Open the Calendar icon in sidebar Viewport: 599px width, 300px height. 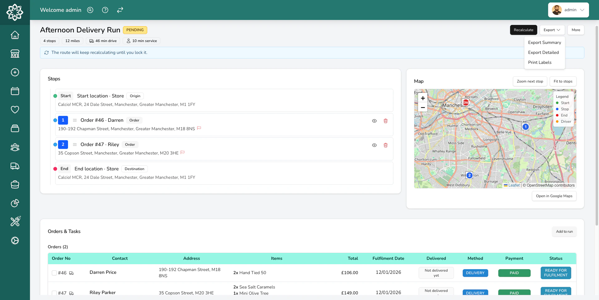click(15, 91)
